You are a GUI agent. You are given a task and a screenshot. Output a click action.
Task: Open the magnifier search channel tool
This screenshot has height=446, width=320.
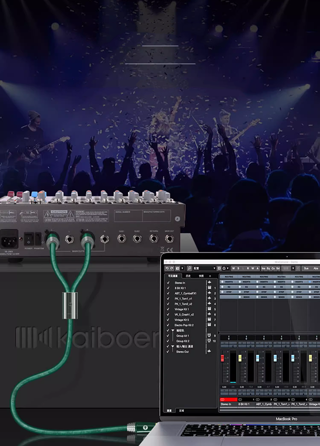point(189,268)
